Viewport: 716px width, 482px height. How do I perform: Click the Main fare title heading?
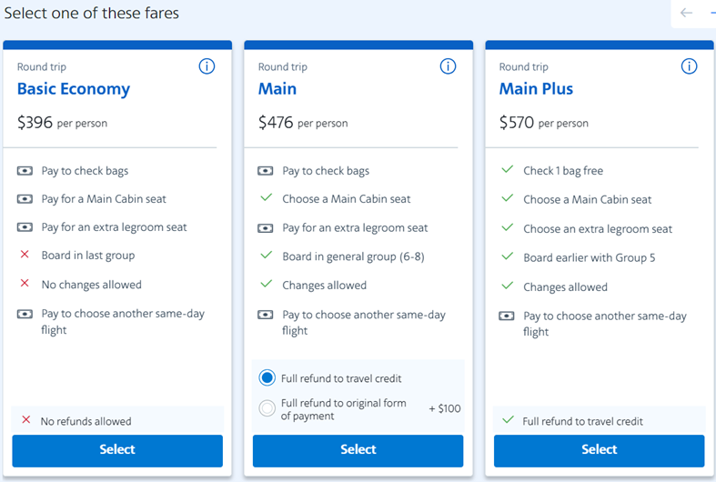(x=277, y=88)
